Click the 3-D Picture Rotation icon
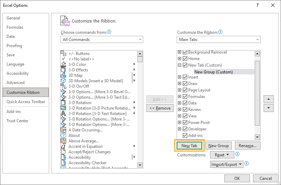The height and width of the screenshot is (185, 281). 63,108
